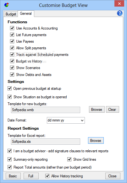The height and width of the screenshot is (183, 127).
Task: Disable Summary-only reporting
Action: 9,159
